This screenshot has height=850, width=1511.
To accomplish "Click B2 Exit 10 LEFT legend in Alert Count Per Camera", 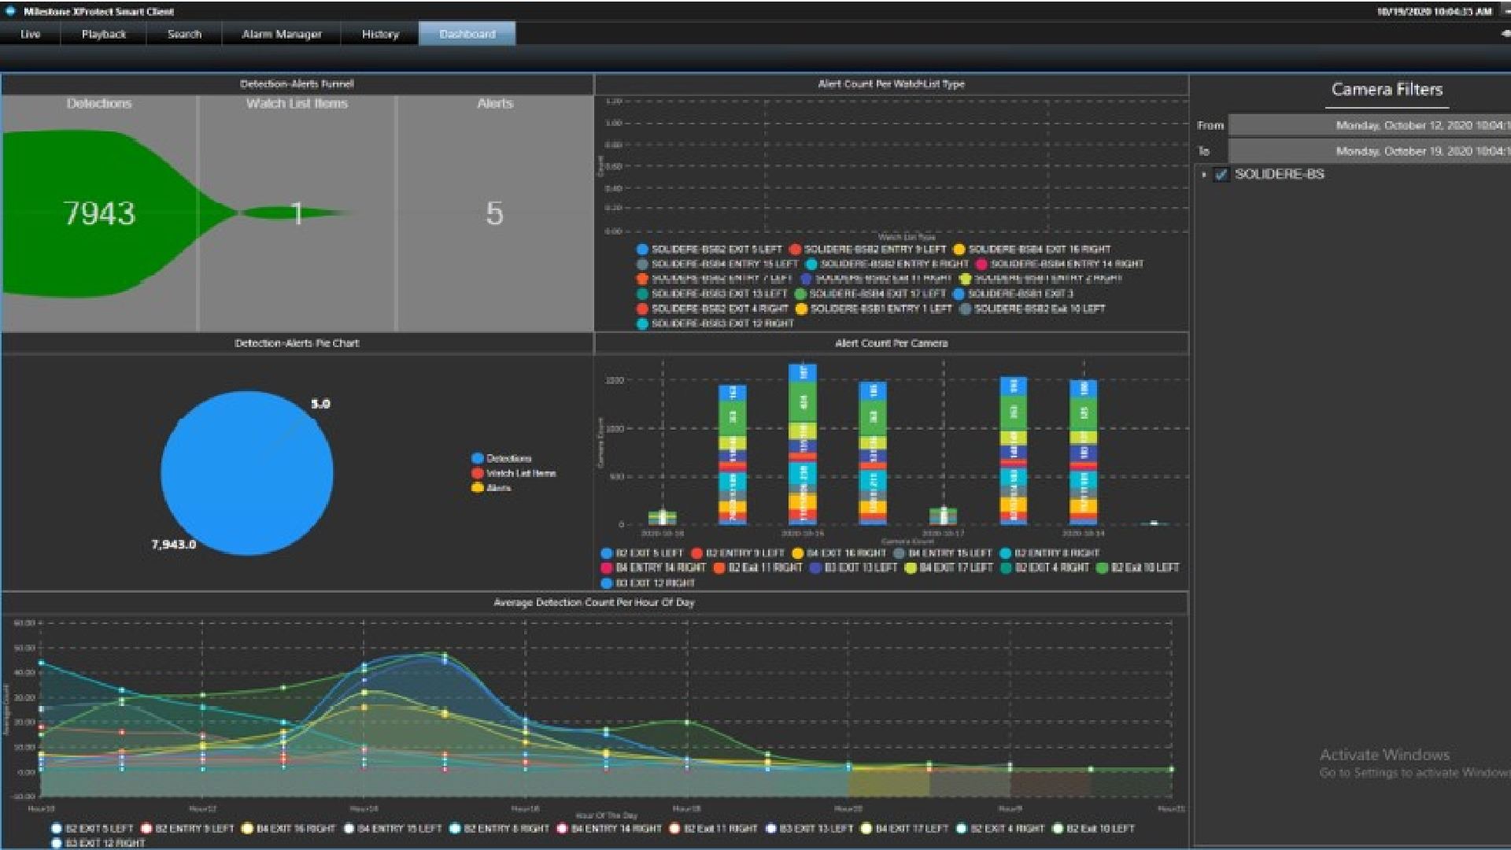I will click(1138, 567).
